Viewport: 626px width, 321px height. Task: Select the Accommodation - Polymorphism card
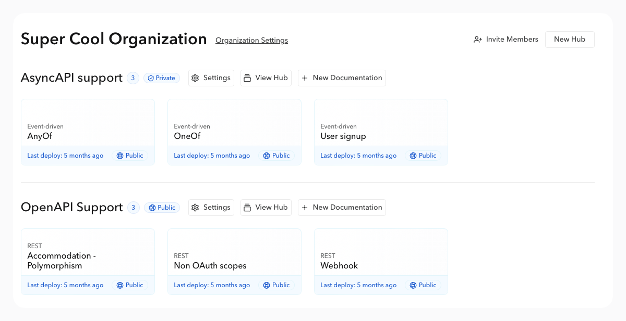click(88, 255)
